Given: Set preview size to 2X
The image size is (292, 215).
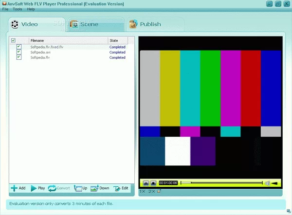Looking at the screenshot, I should click(151, 191).
